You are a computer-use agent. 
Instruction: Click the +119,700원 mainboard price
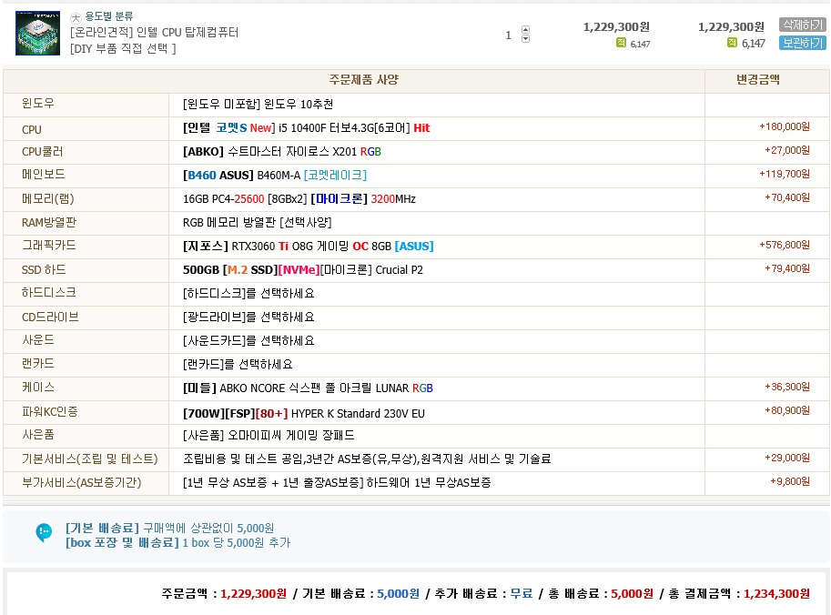[785, 174]
